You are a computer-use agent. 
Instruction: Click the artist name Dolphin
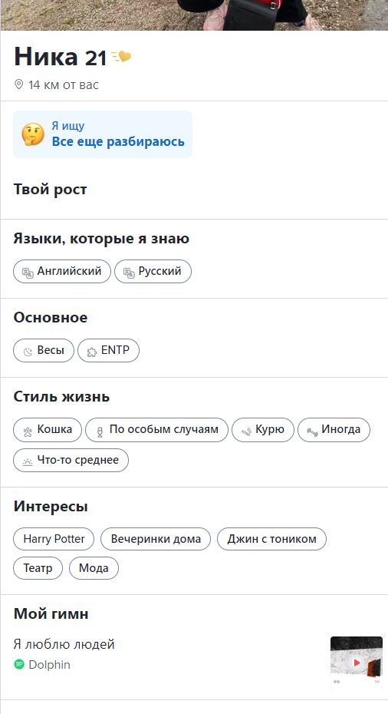pyautogui.click(x=50, y=665)
